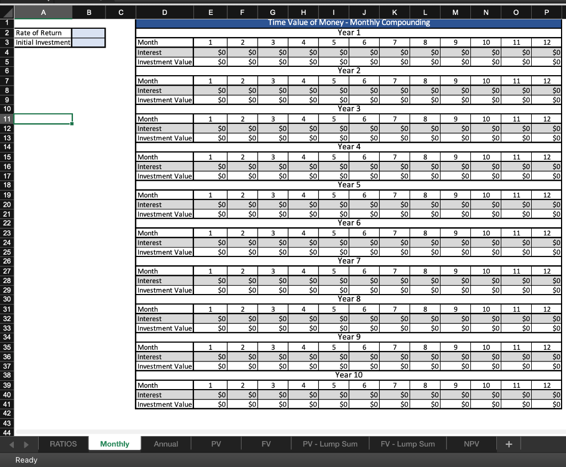Switch to PV - Lump Sum tab
Image resolution: width=566 pixels, height=467 pixels.
[x=330, y=444]
